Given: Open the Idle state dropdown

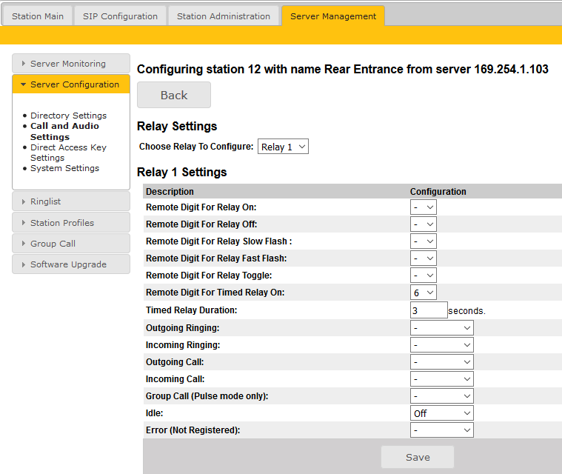Looking at the screenshot, I should click(442, 413).
